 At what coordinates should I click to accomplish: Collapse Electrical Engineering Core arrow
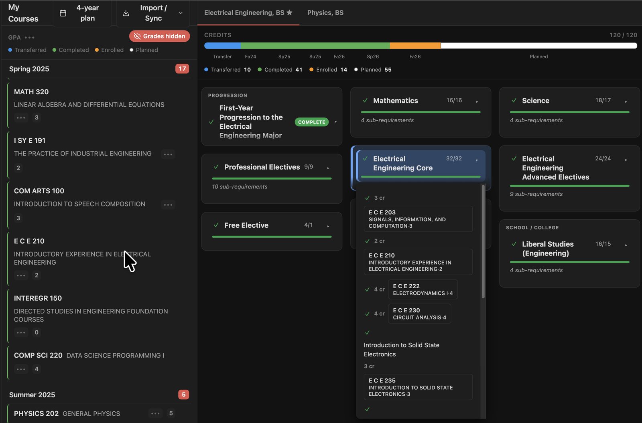[x=477, y=160]
